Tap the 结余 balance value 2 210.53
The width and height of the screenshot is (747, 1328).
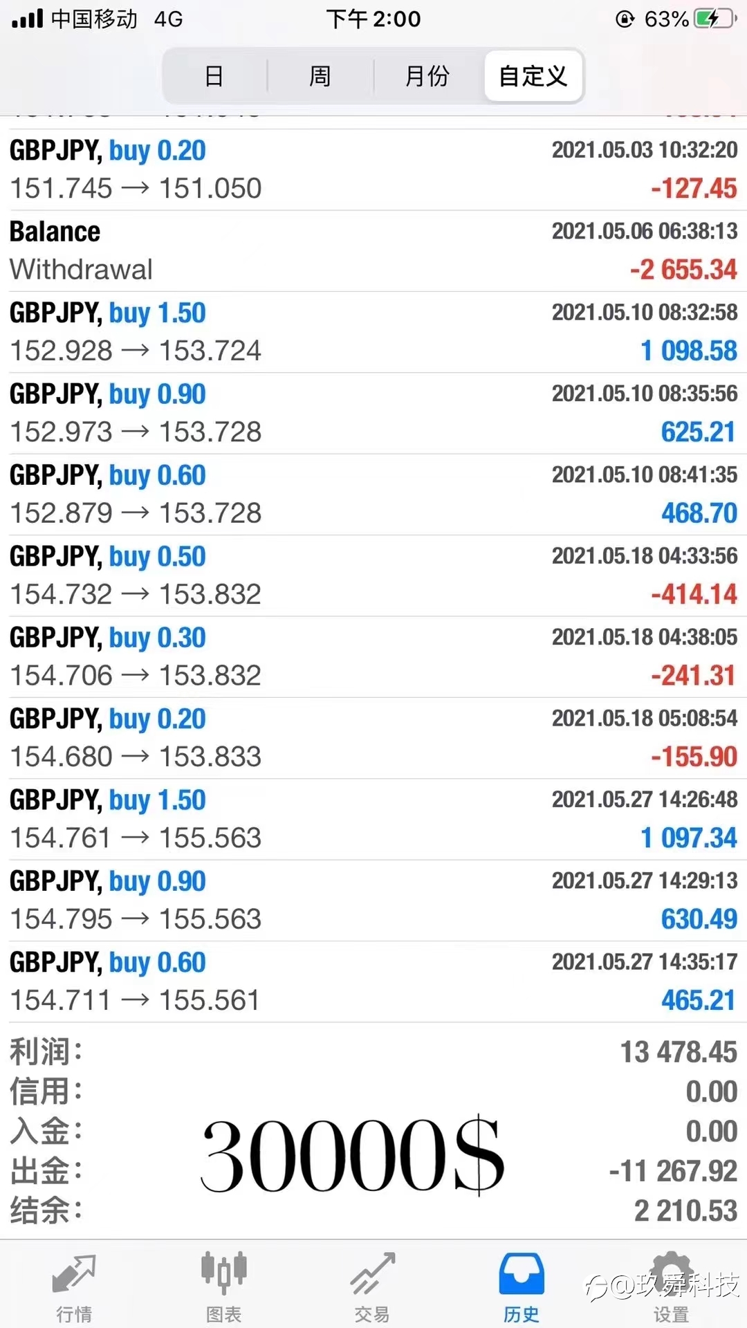[685, 1211]
